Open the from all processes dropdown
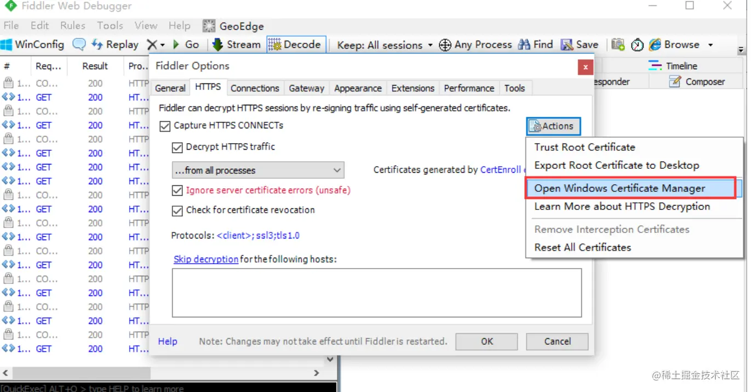The width and height of the screenshot is (751, 392). click(x=258, y=170)
